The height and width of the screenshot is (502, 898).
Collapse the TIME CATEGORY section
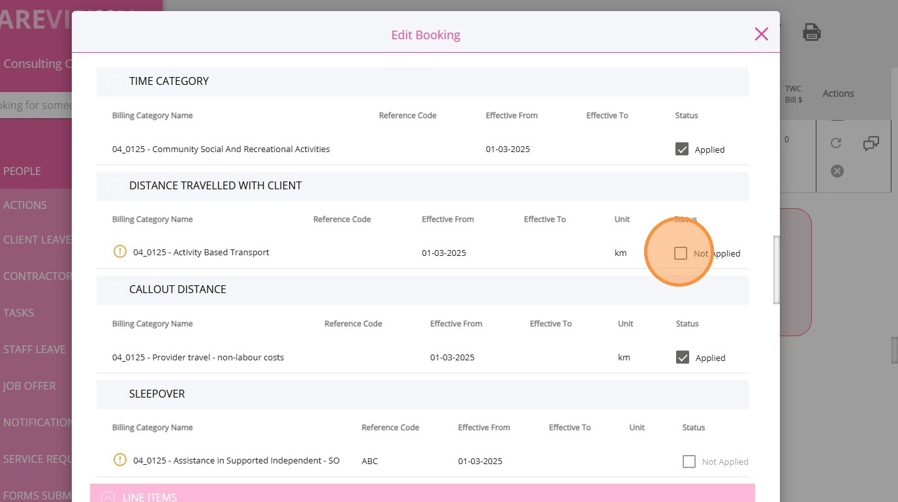click(114, 82)
